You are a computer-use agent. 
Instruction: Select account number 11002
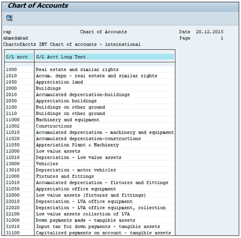click(13, 126)
